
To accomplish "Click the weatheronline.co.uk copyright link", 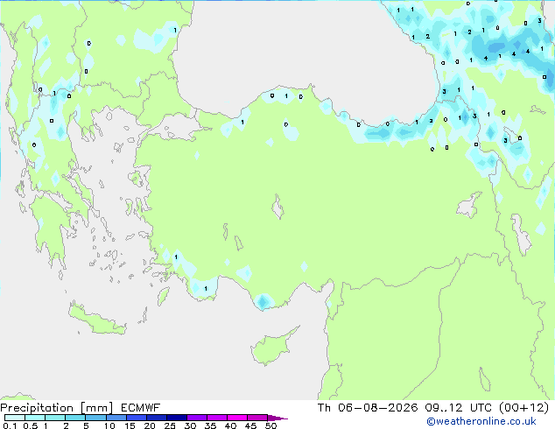I will (481, 421).
